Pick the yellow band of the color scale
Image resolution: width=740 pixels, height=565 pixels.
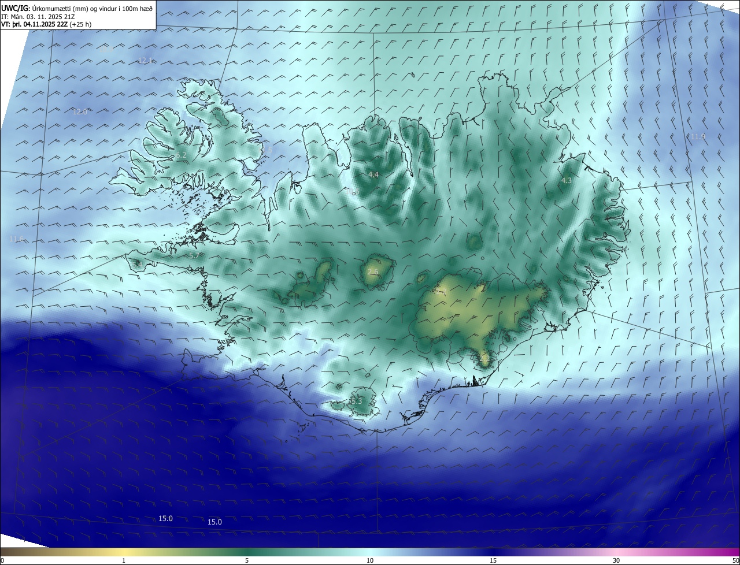tap(124, 552)
